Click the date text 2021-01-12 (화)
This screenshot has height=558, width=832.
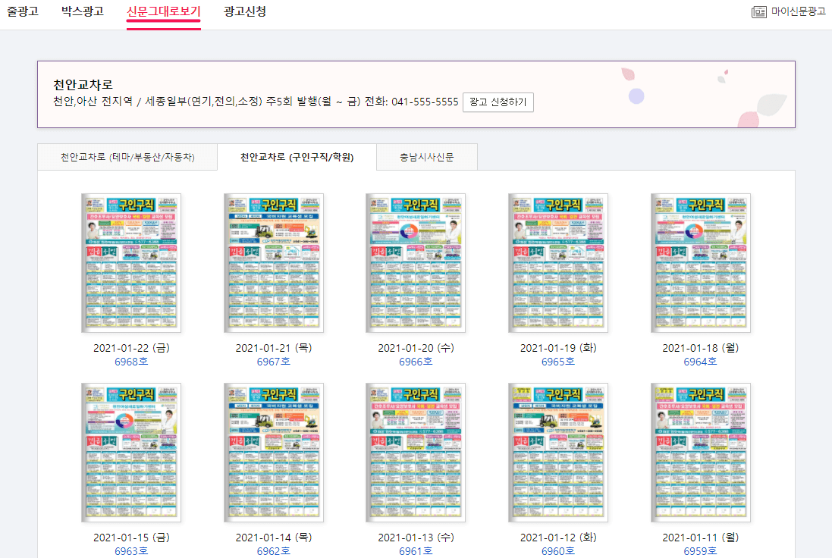[557, 538]
